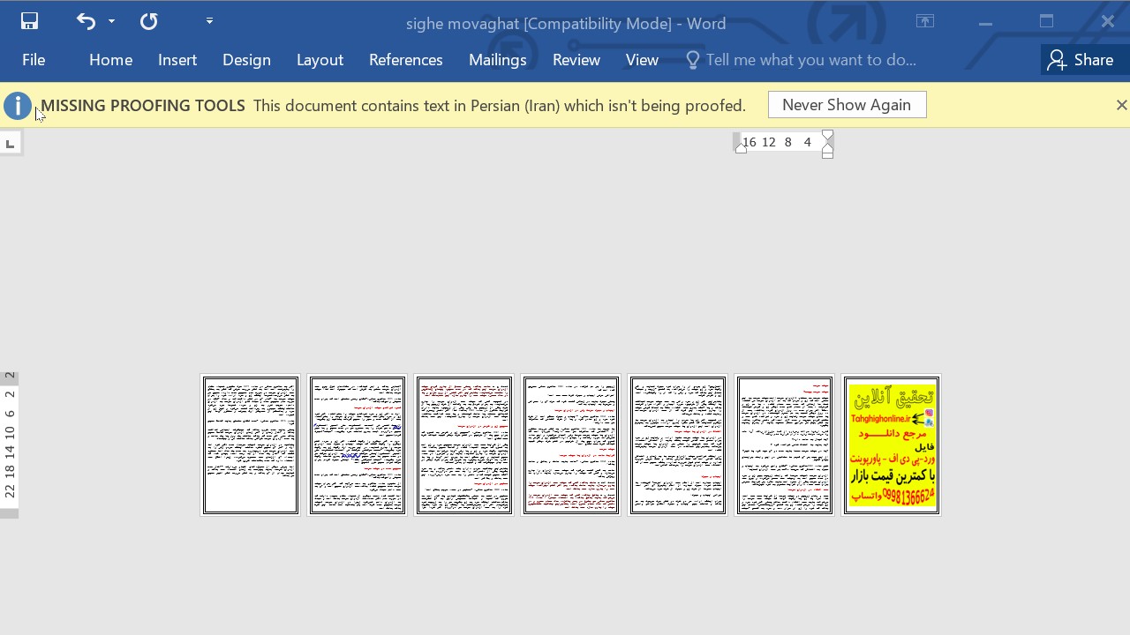
Task: Click the Tell me what you want to do box
Action: pos(810,60)
